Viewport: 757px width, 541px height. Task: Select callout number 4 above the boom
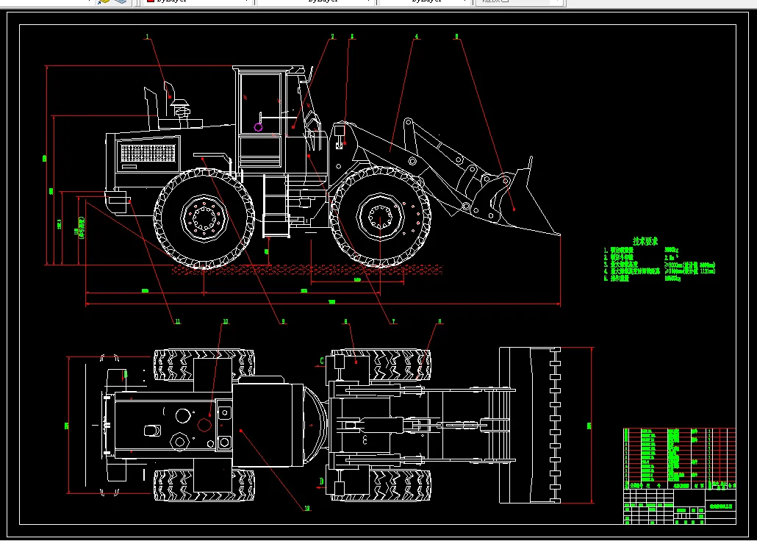417,36
